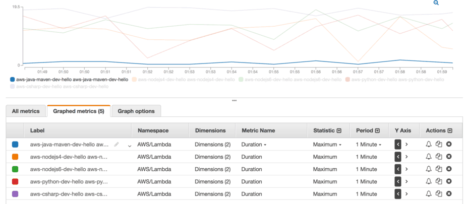Switch to the All metrics tab
466x204 pixels.
coord(26,111)
